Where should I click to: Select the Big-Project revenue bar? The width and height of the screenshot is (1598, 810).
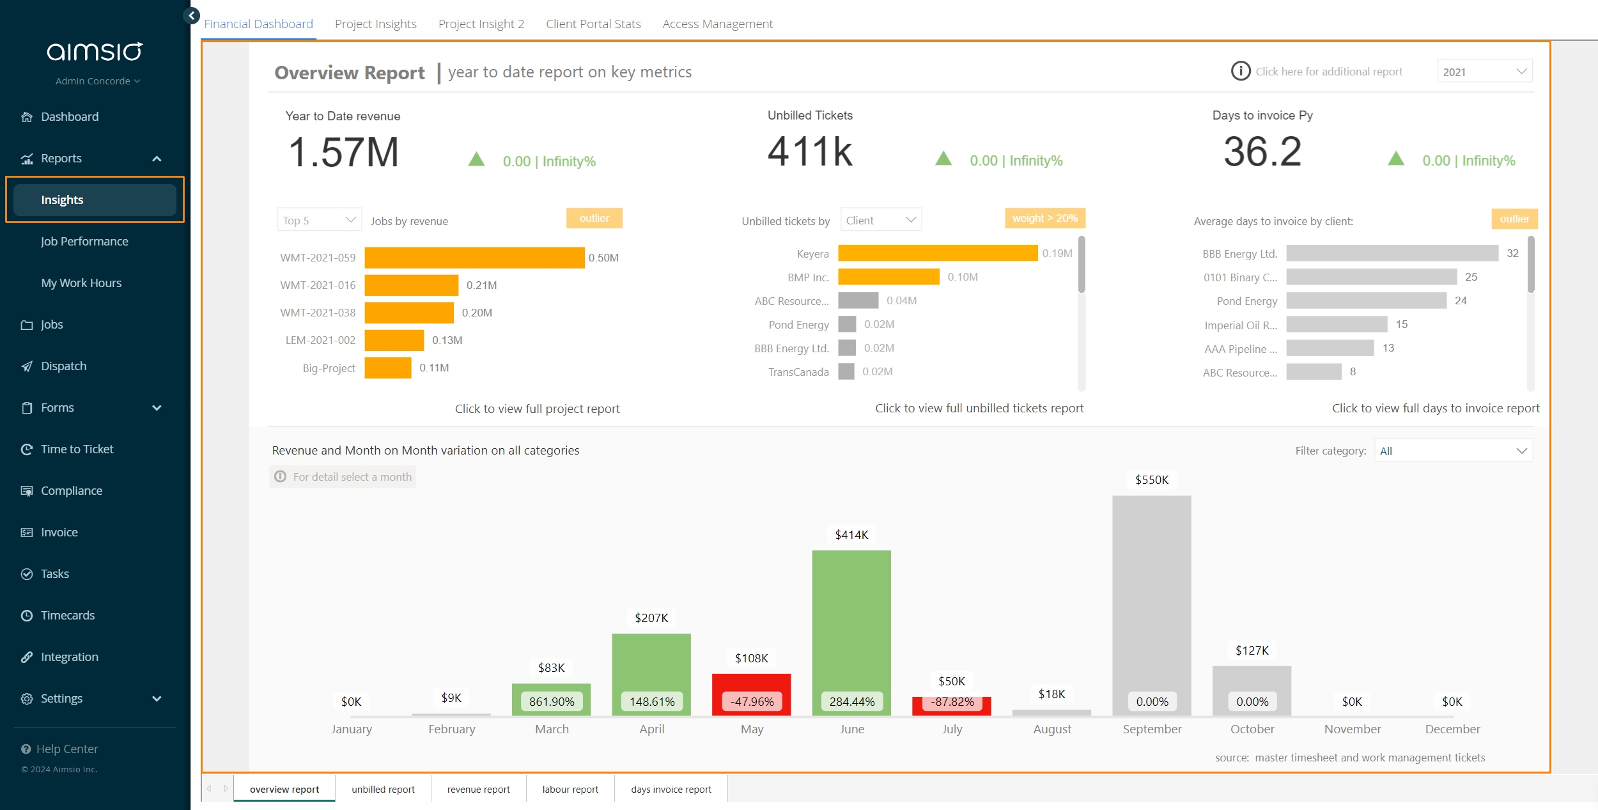tap(388, 368)
